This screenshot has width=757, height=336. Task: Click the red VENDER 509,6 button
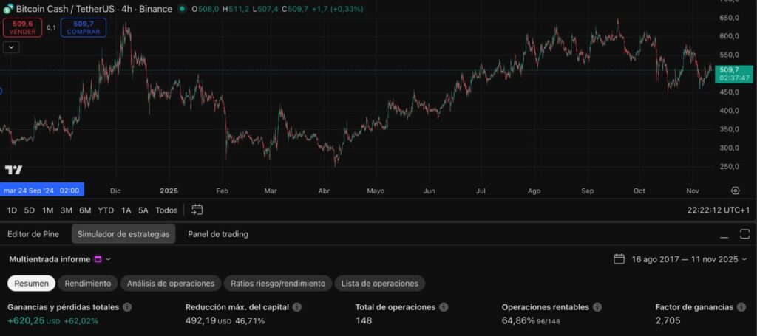coord(23,27)
